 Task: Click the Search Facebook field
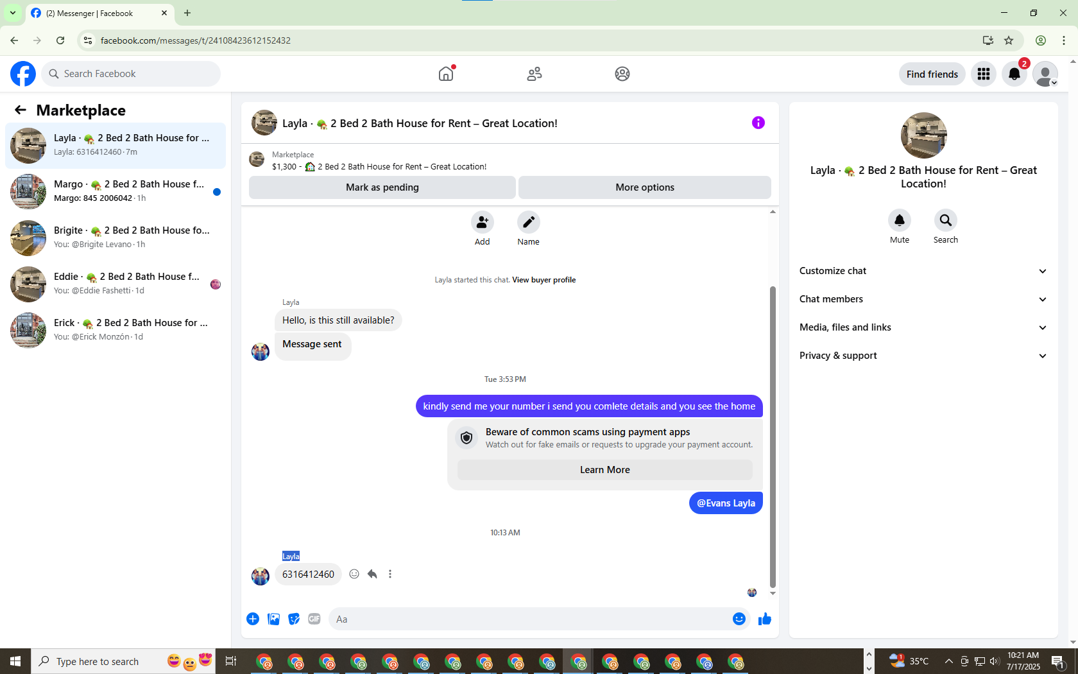click(131, 74)
